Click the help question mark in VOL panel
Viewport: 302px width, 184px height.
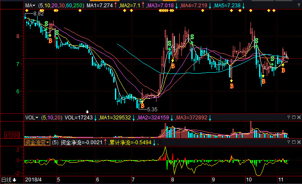pos(288,117)
